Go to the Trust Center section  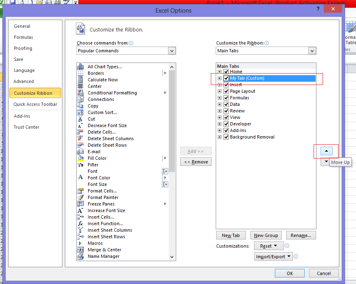point(26,127)
